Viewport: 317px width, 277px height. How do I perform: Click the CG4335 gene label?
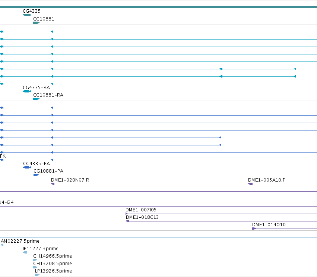(x=32, y=11)
